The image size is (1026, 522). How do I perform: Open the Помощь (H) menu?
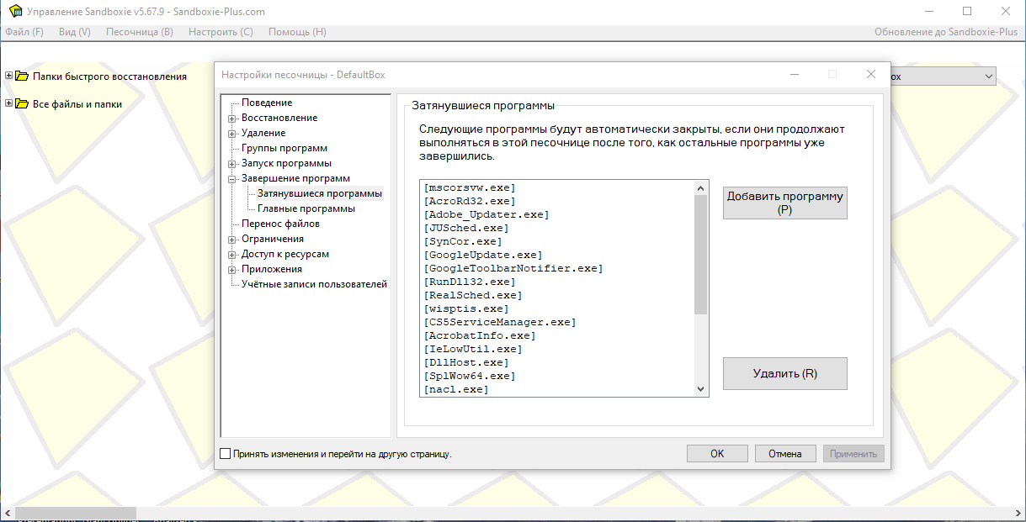(x=297, y=32)
